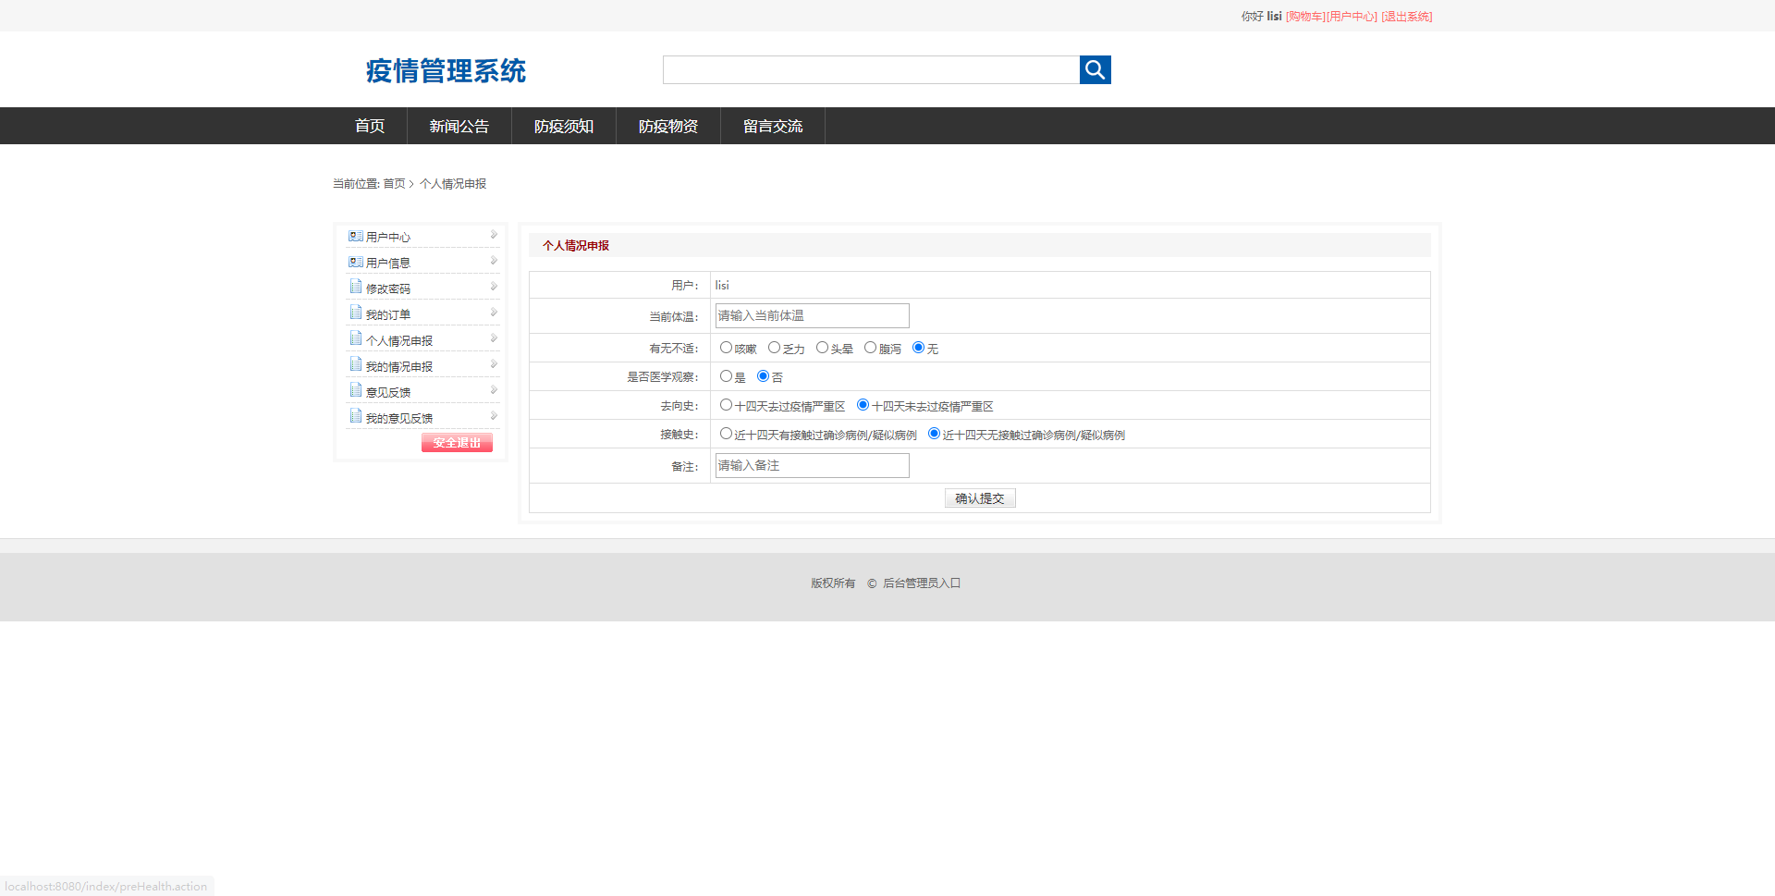
Task: Click the arrow beside 用户信息
Action: [494, 261]
